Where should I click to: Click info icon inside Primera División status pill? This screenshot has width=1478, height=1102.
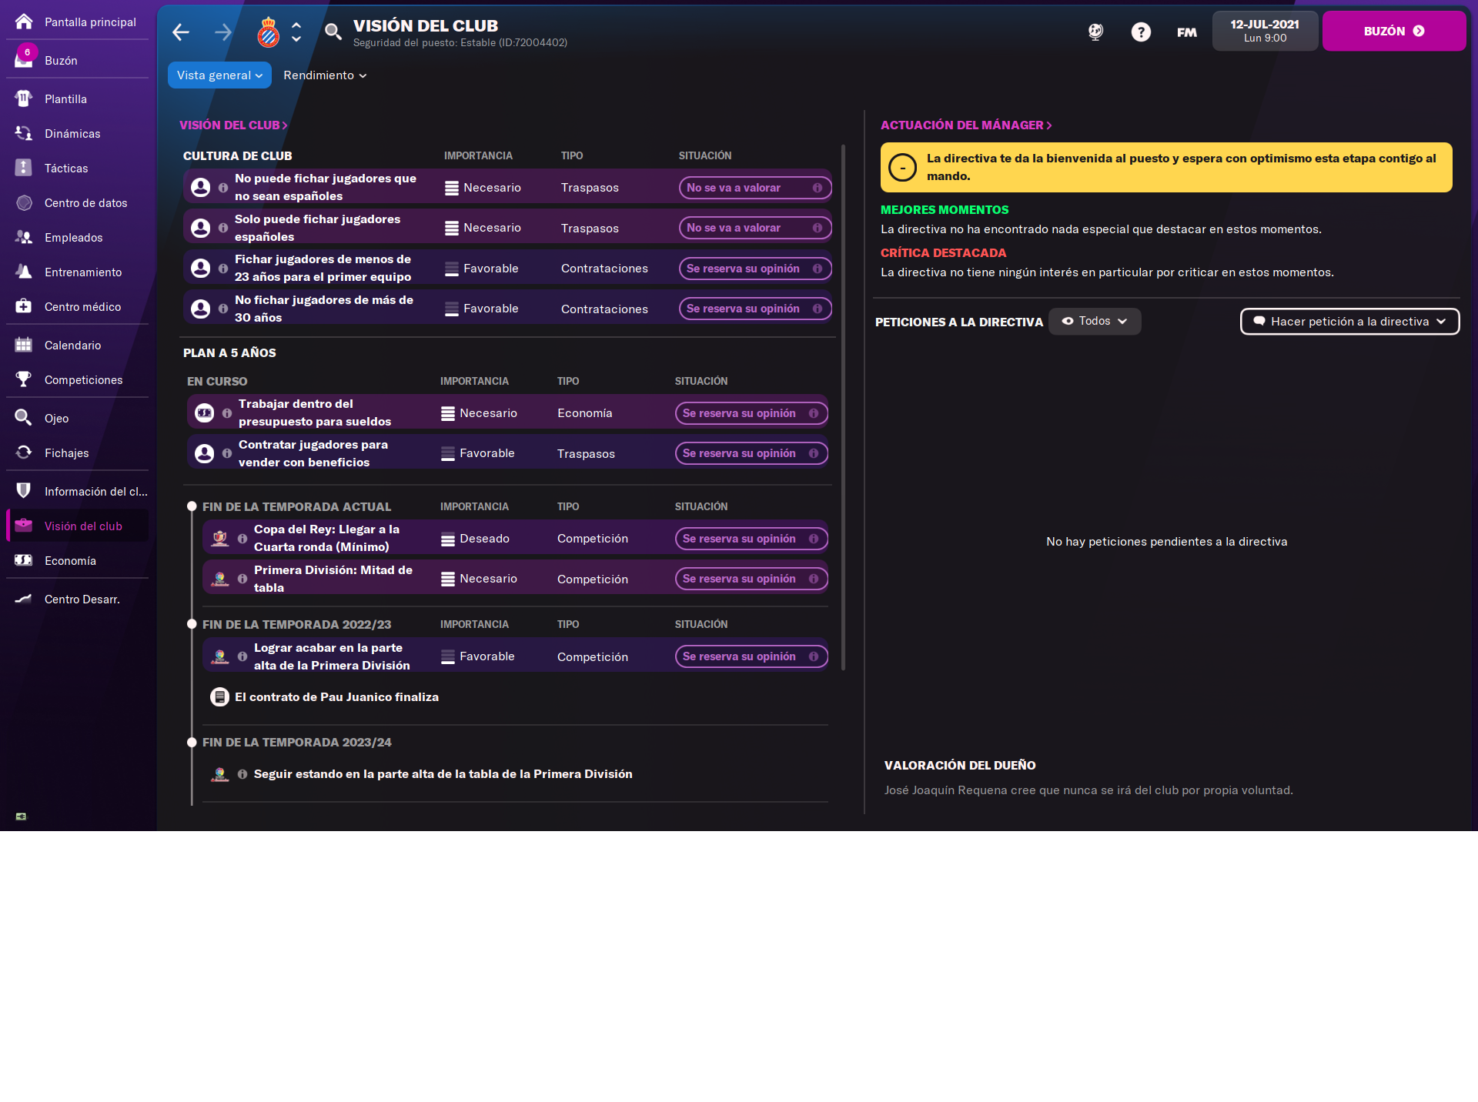[x=814, y=579]
